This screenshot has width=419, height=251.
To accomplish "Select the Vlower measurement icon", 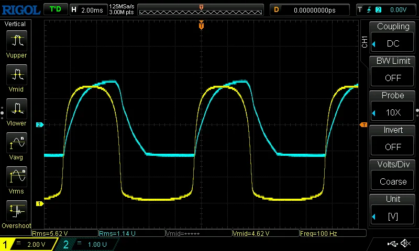I will (x=17, y=108).
